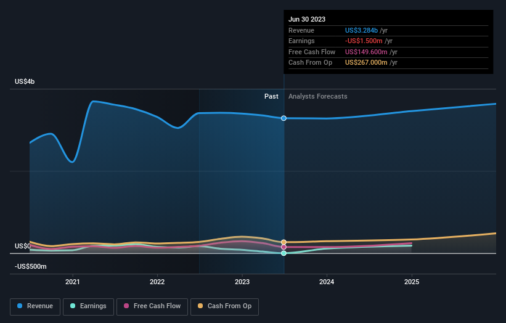506x323 pixels.
Task: Click the Free Cash Flow label in tooltip
Action: 312,52
